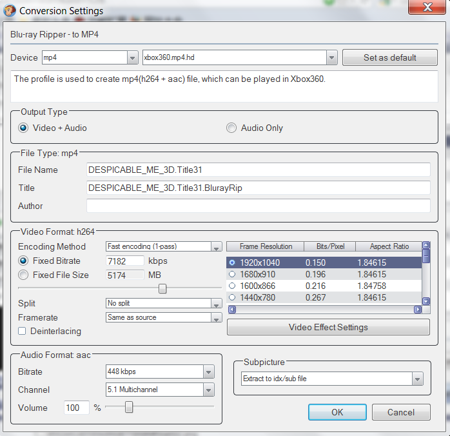Close the Conversion Settings dialog

427,7
